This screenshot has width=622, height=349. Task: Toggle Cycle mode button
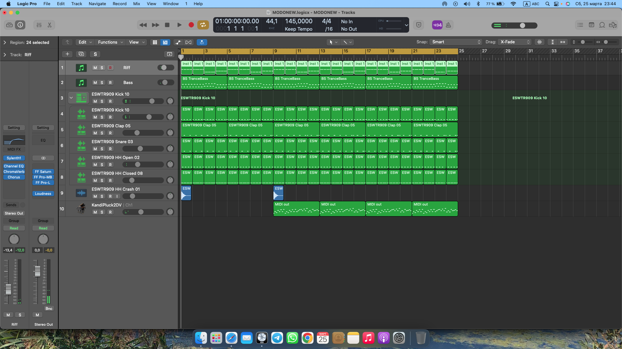[x=203, y=25]
